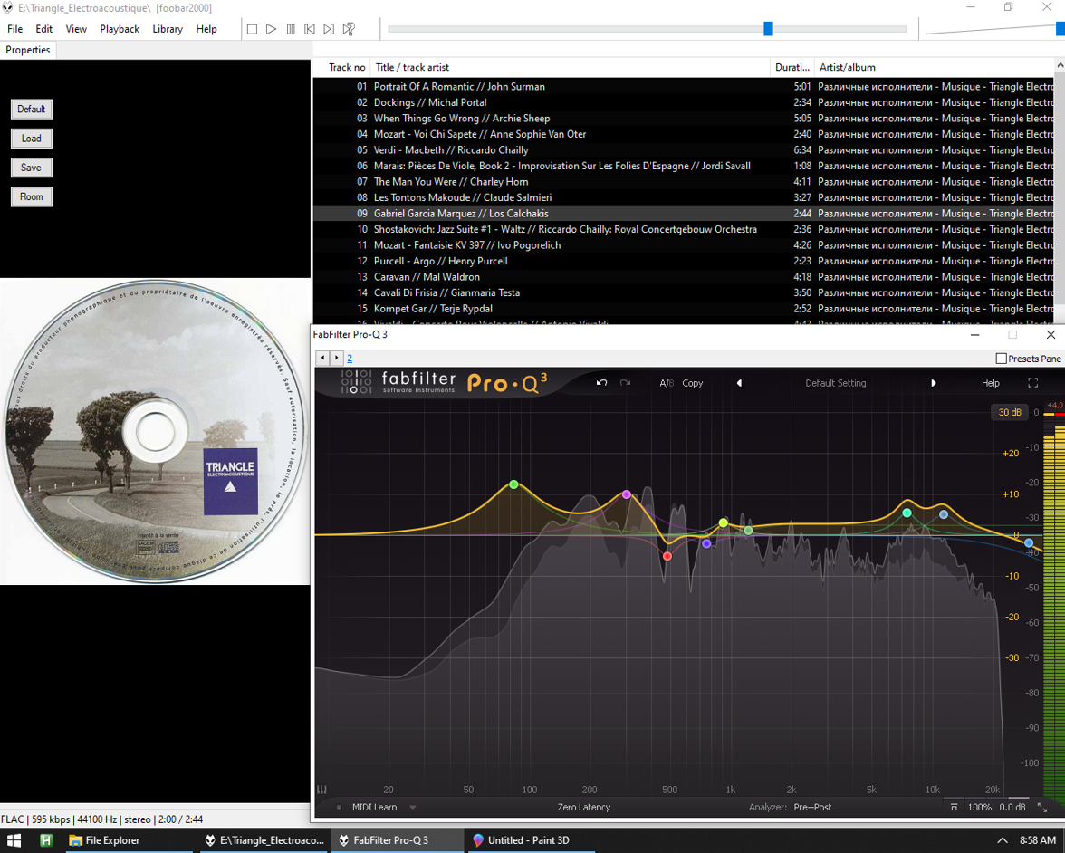
Task: Click the Default button
Action: (31, 110)
